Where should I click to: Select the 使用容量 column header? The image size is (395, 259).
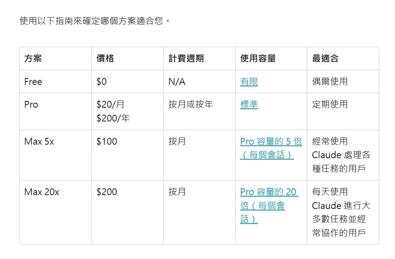[258, 58]
